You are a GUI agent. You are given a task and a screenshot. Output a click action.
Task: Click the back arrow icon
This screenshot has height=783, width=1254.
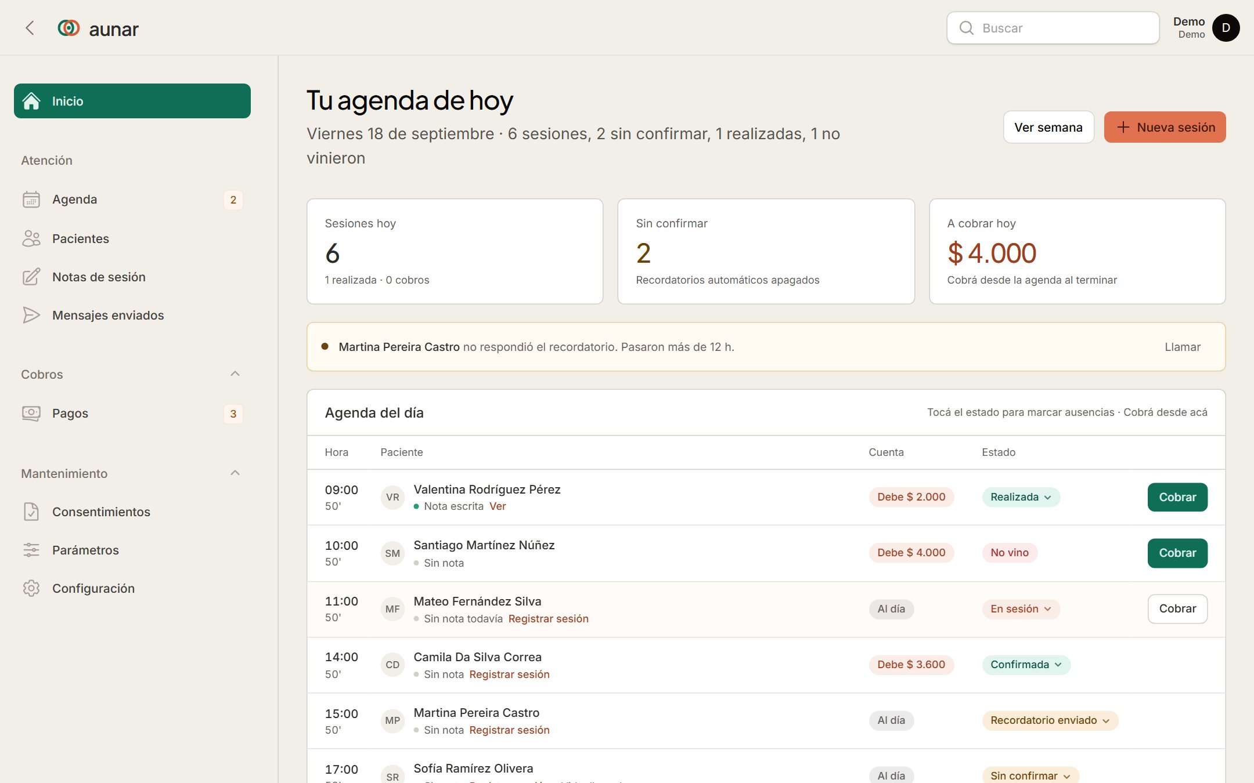[x=30, y=28]
